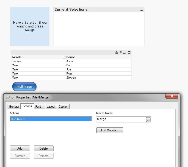Click Male cell in Steven's row
Viewport: 188px width, 167px height.
(39, 78)
